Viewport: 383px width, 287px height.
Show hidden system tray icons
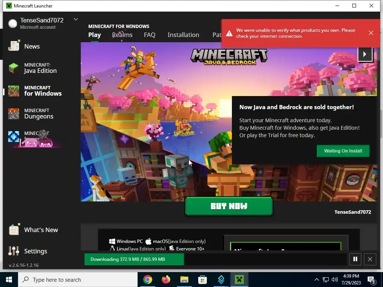pos(316,280)
